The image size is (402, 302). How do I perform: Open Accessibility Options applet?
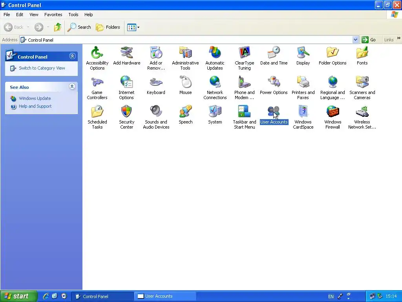point(97,58)
